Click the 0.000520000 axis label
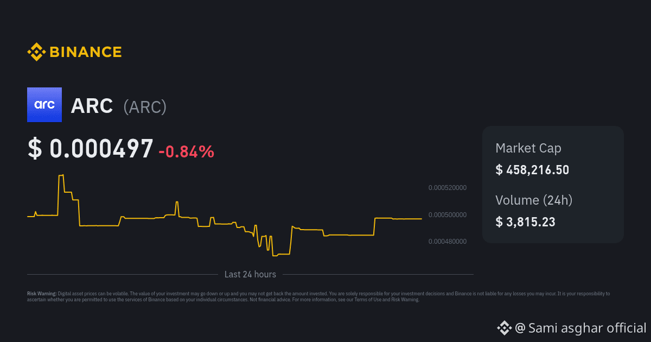Image resolution: width=651 pixels, height=342 pixels. point(447,188)
